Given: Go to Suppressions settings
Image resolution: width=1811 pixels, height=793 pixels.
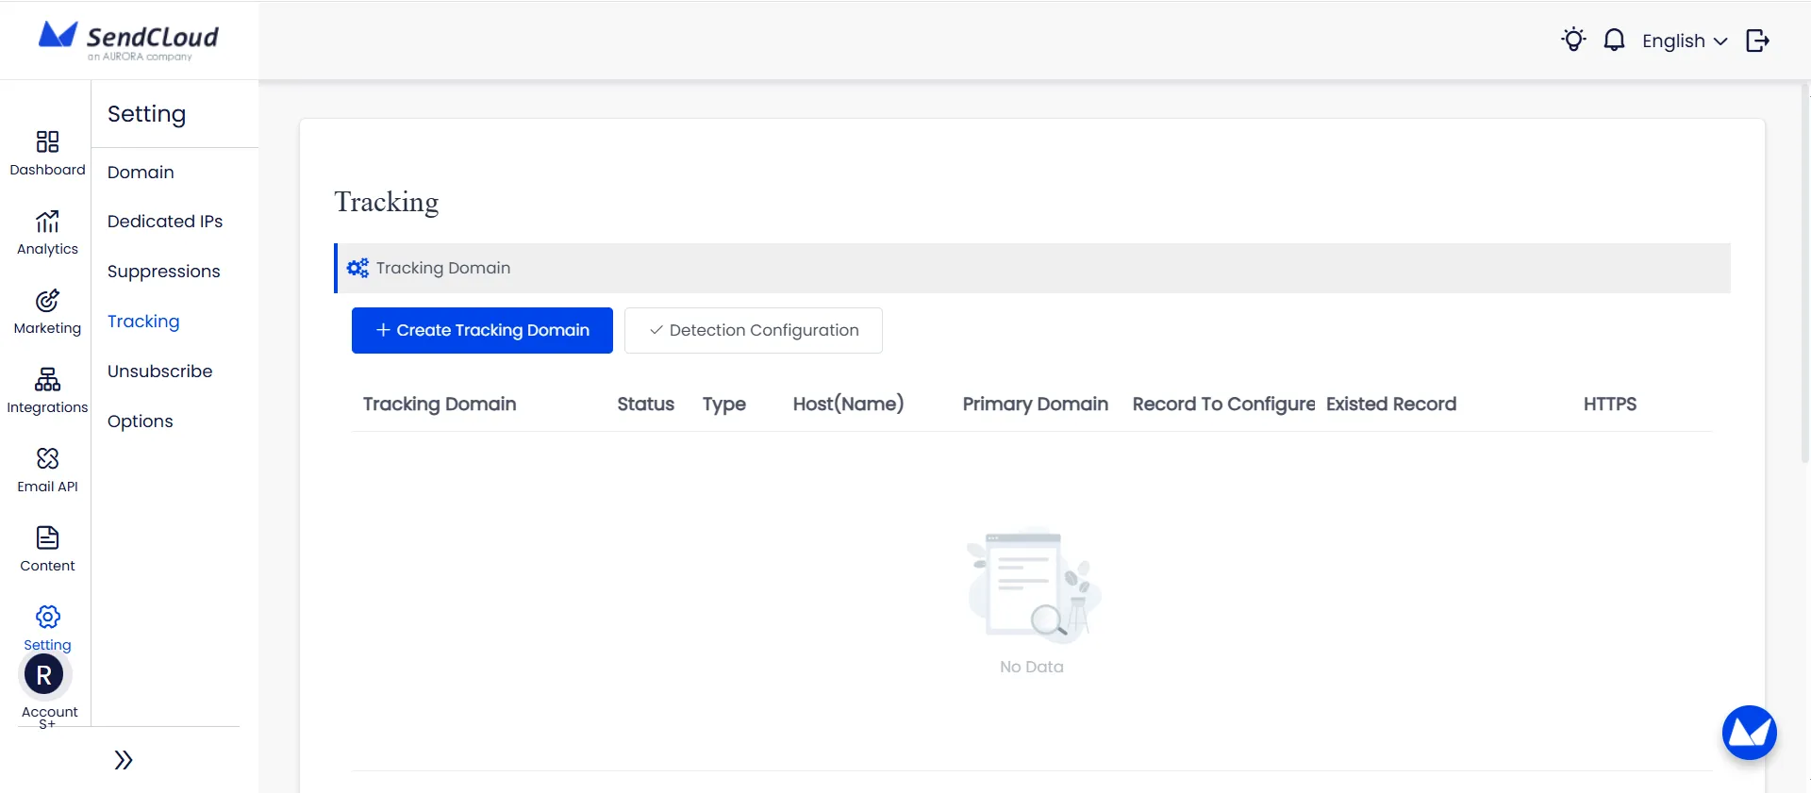Looking at the screenshot, I should point(164,272).
